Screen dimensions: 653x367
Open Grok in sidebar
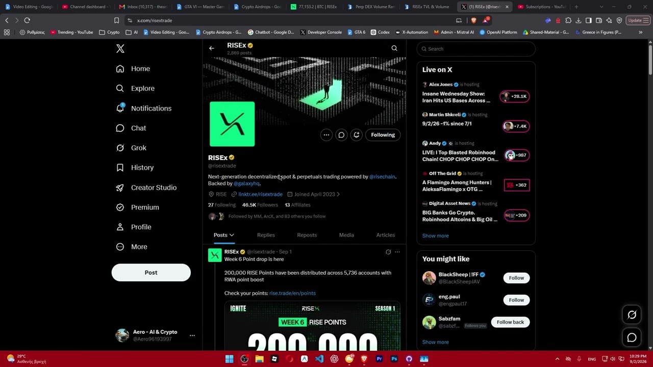point(131,148)
